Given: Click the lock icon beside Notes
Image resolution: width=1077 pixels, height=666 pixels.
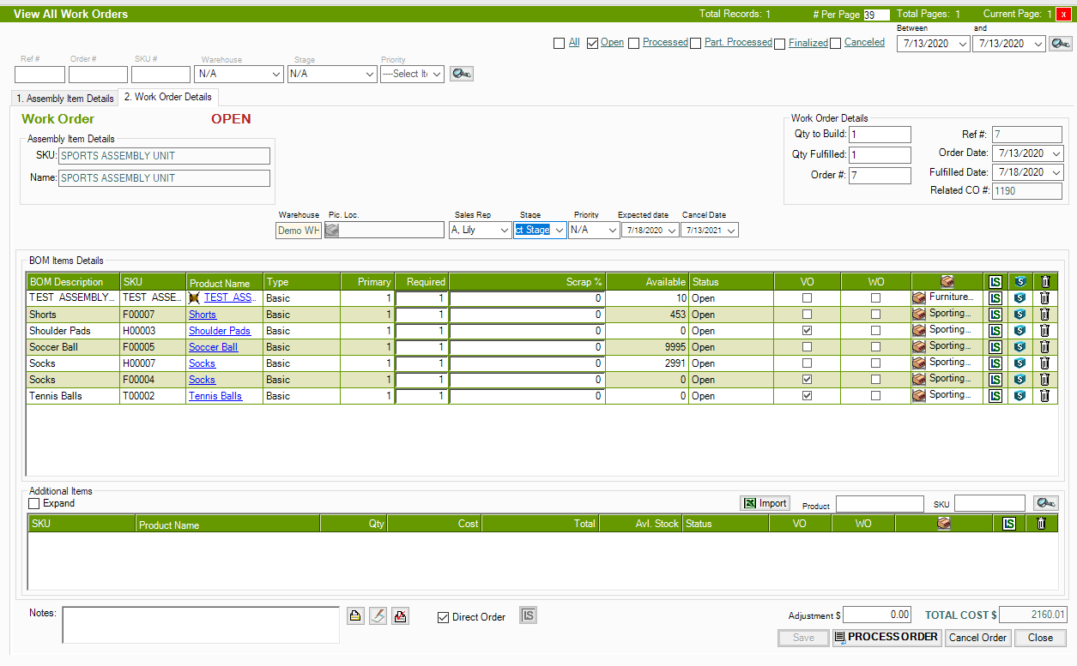Looking at the screenshot, I should pyautogui.click(x=355, y=616).
